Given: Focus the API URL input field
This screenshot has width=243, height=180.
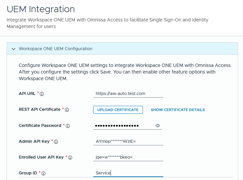Looking at the screenshot, I should pos(128,94).
